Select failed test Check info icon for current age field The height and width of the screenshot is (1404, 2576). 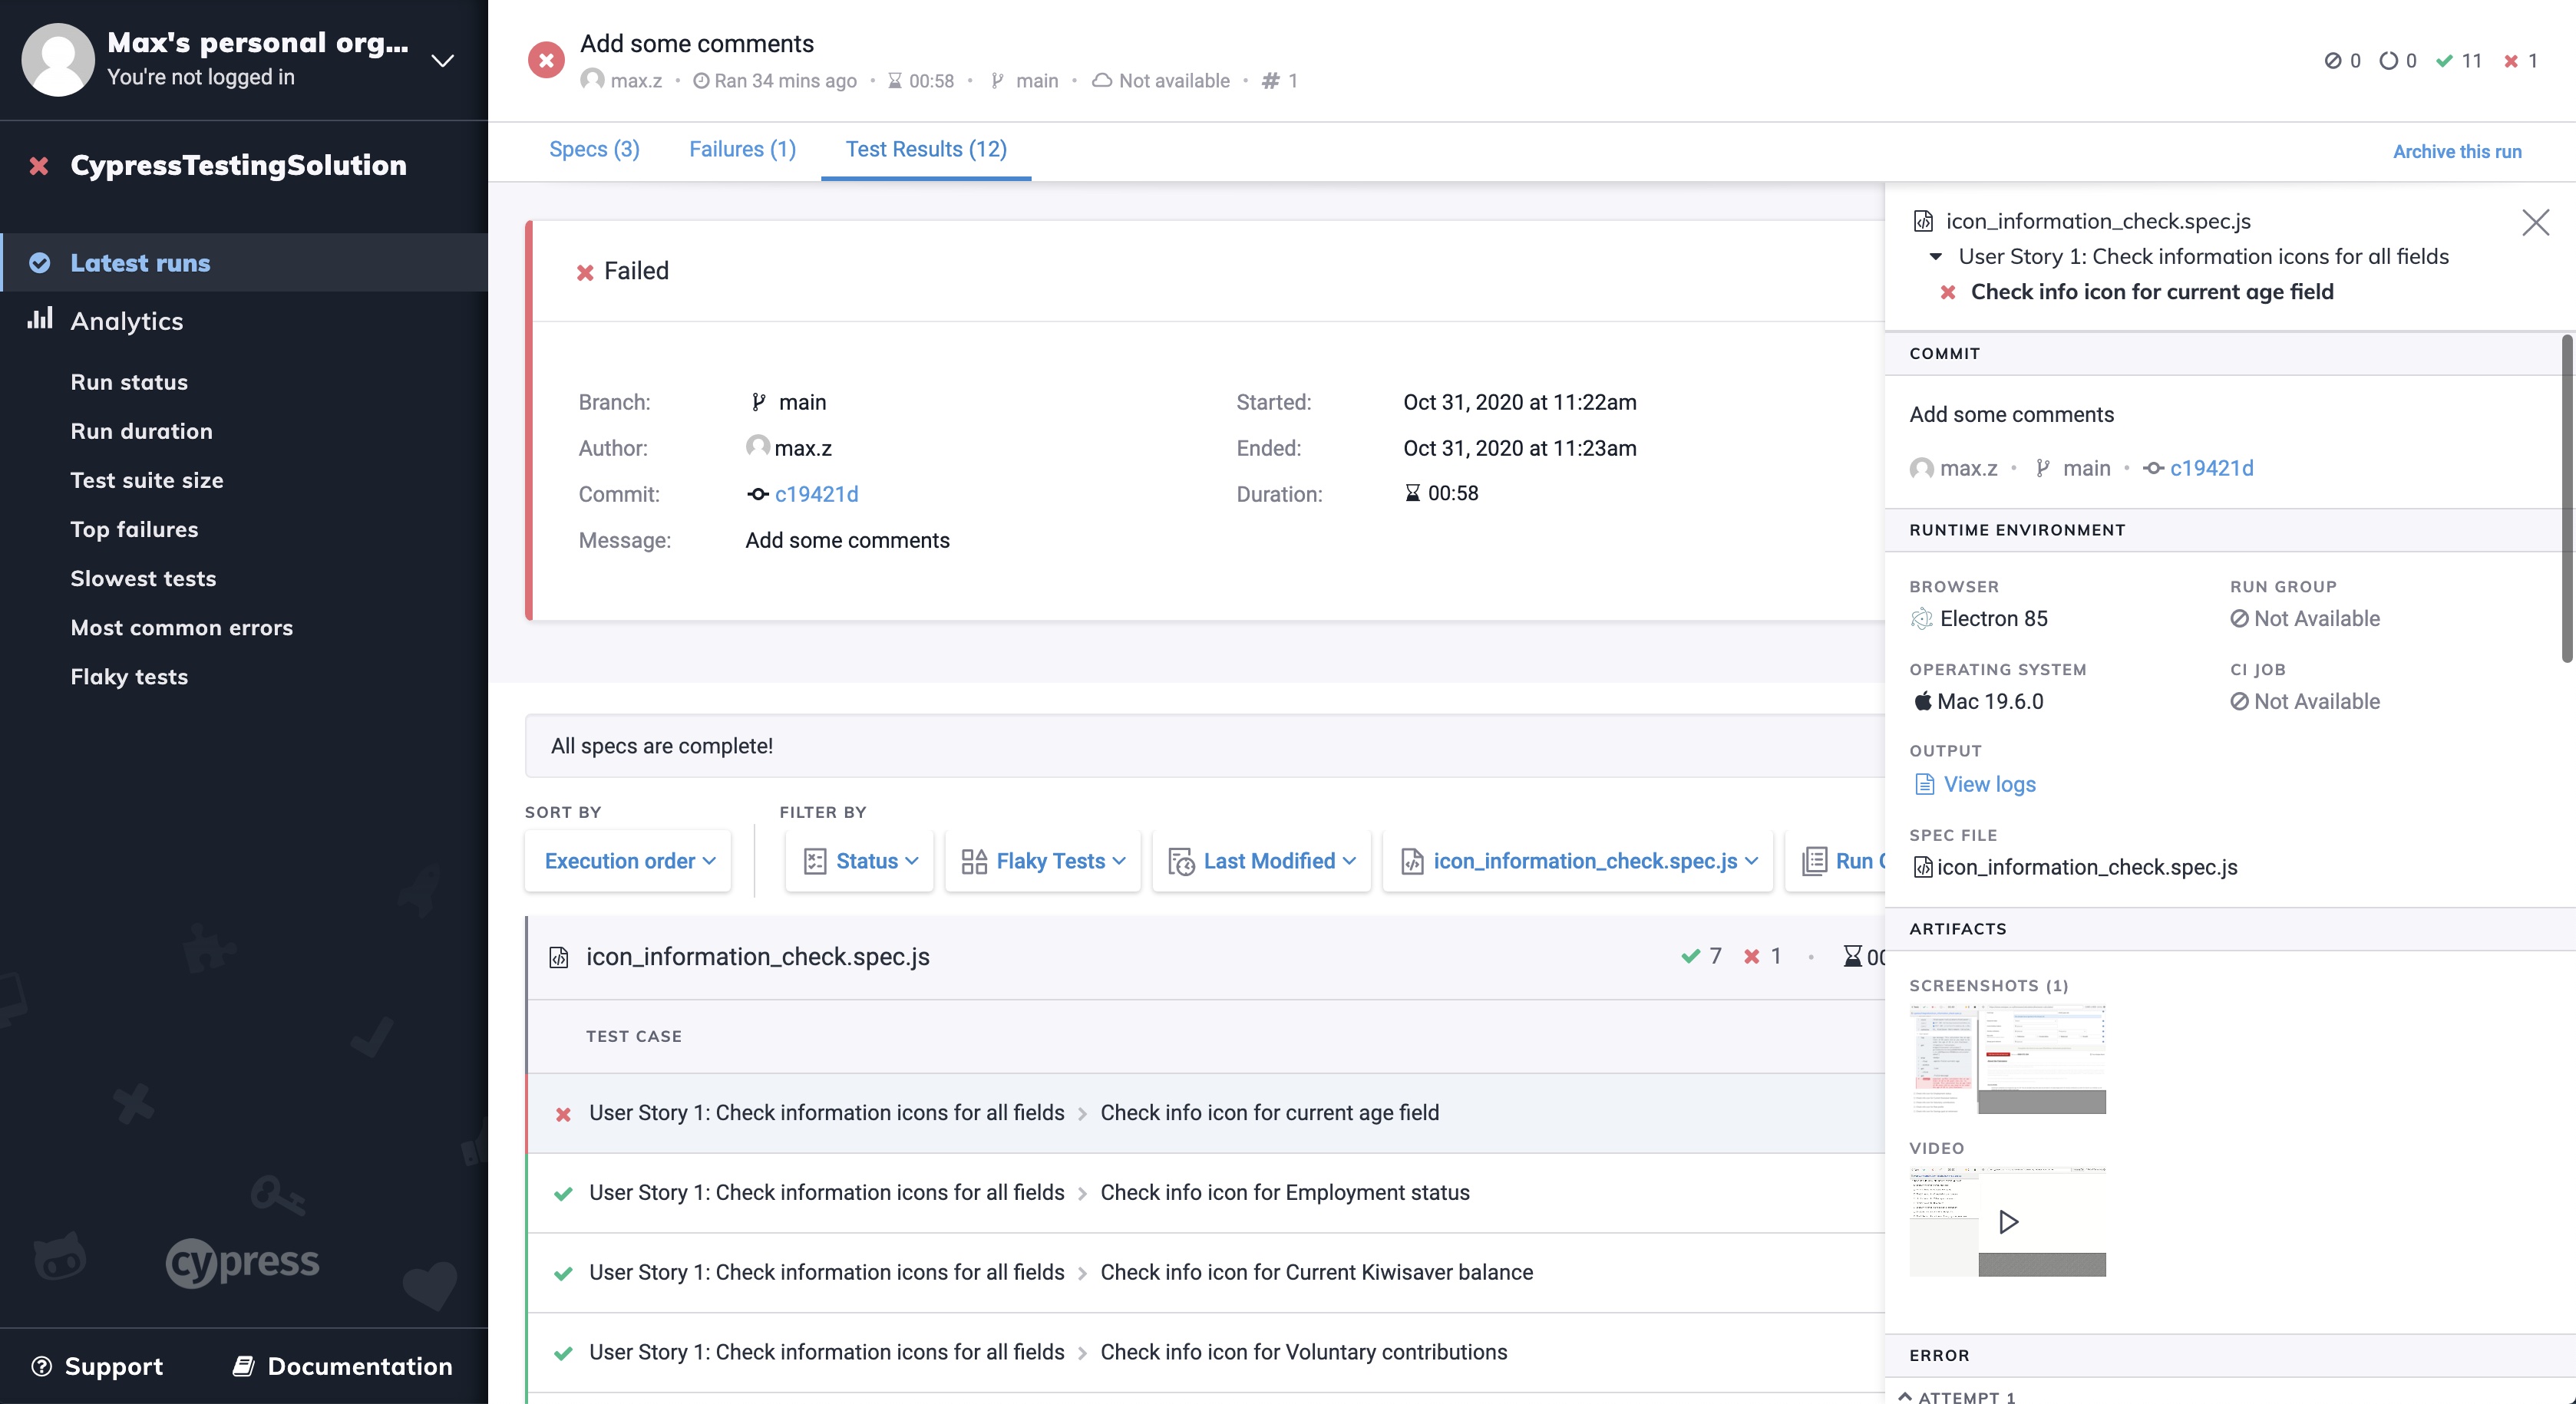(1206, 1112)
